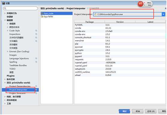Open the 文件编码 settings page
The height and width of the screenshot is (115, 167).
pos(13,41)
